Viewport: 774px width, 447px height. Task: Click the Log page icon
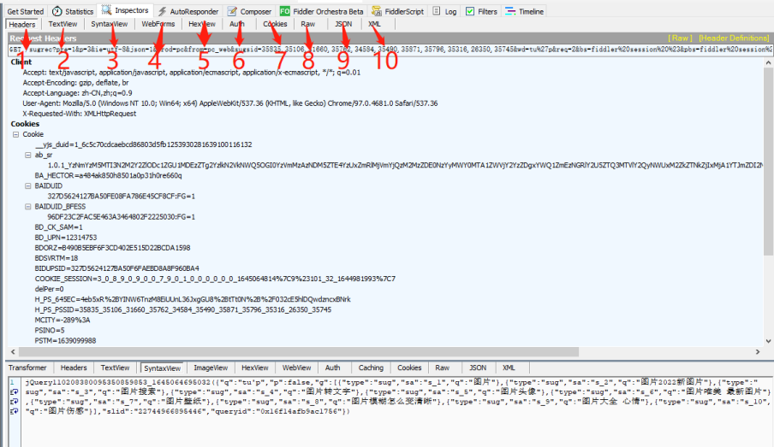click(x=437, y=11)
